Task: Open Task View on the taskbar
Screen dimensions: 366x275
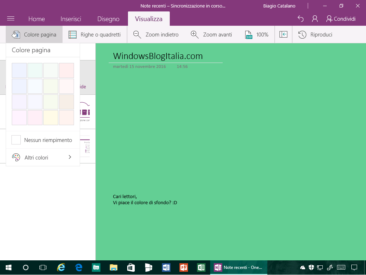Action: click(43, 267)
